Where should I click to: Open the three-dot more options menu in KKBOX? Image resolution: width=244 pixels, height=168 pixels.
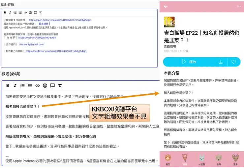239,6
